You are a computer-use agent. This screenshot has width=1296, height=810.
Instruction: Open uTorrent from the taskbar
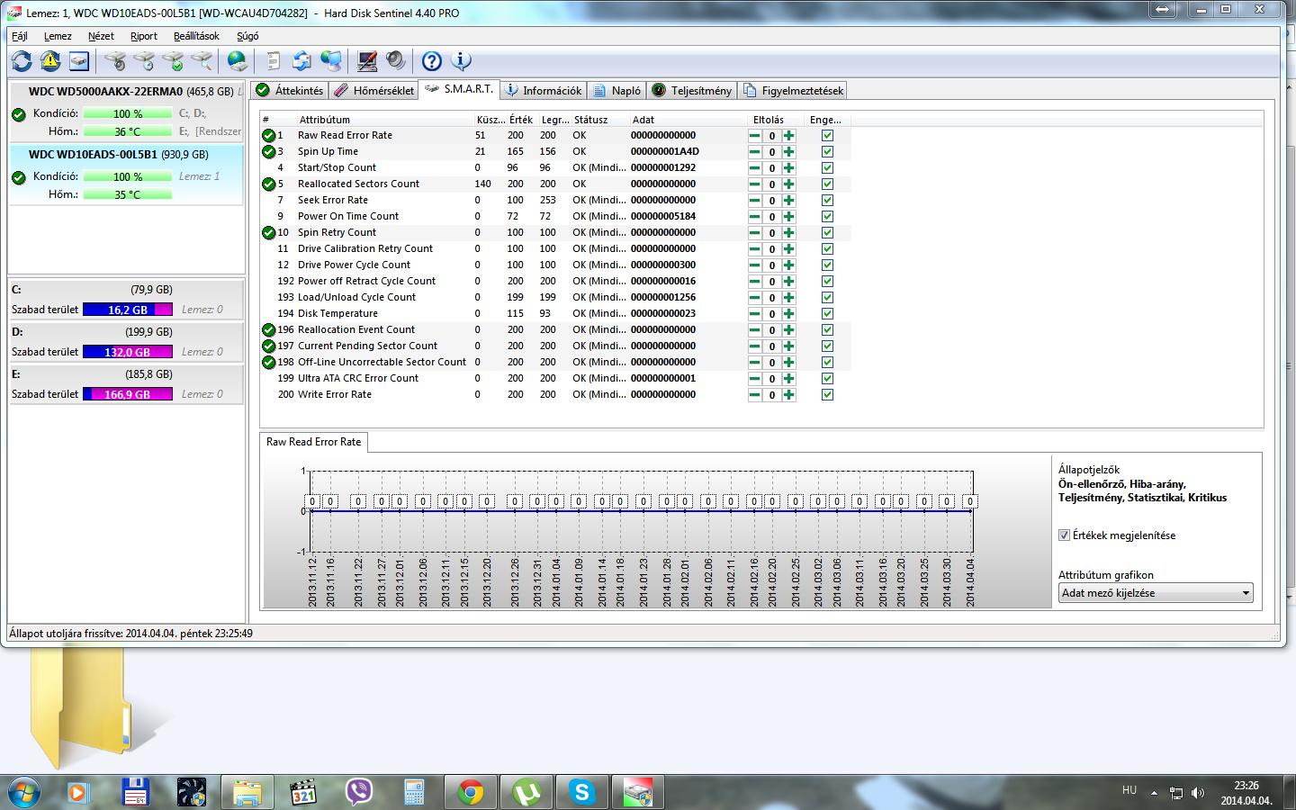tap(526, 792)
